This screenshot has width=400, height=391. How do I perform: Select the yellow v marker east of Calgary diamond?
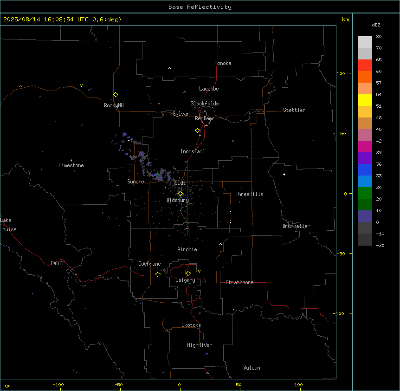(199, 271)
